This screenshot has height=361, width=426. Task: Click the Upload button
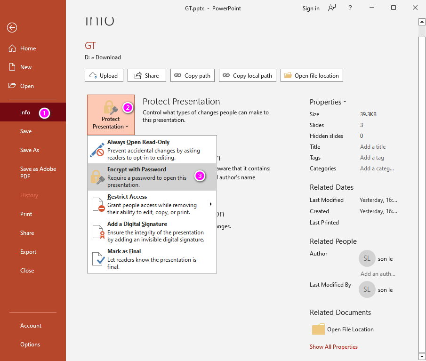[x=104, y=75]
